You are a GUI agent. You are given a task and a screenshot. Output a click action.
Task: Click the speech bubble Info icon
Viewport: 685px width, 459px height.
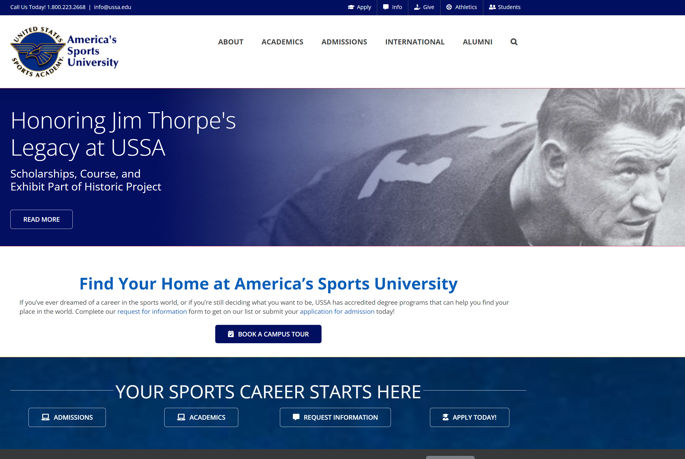tap(386, 7)
